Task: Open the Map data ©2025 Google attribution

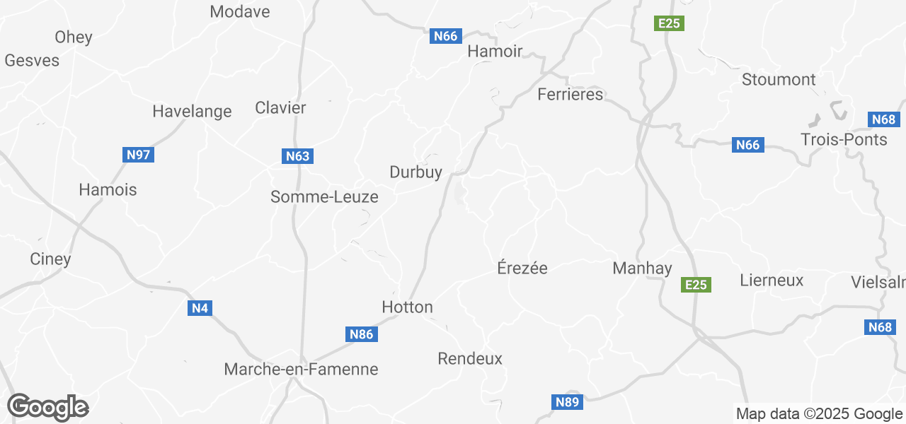Action: pyautogui.click(x=819, y=414)
